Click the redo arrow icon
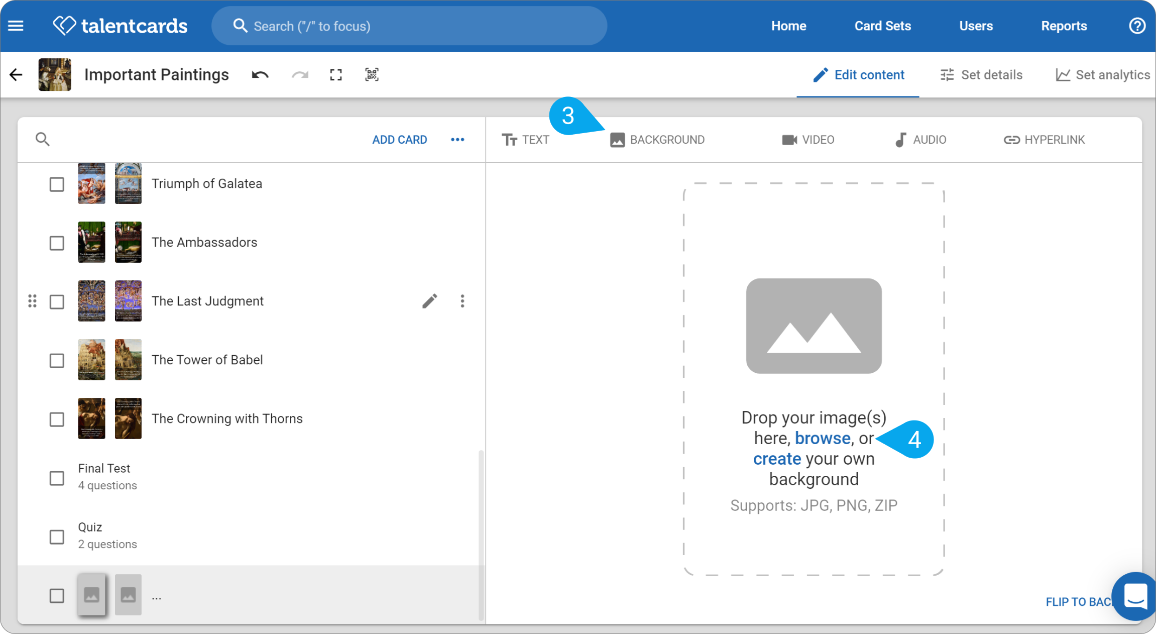 pyautogui.click(x=300, y=75)
